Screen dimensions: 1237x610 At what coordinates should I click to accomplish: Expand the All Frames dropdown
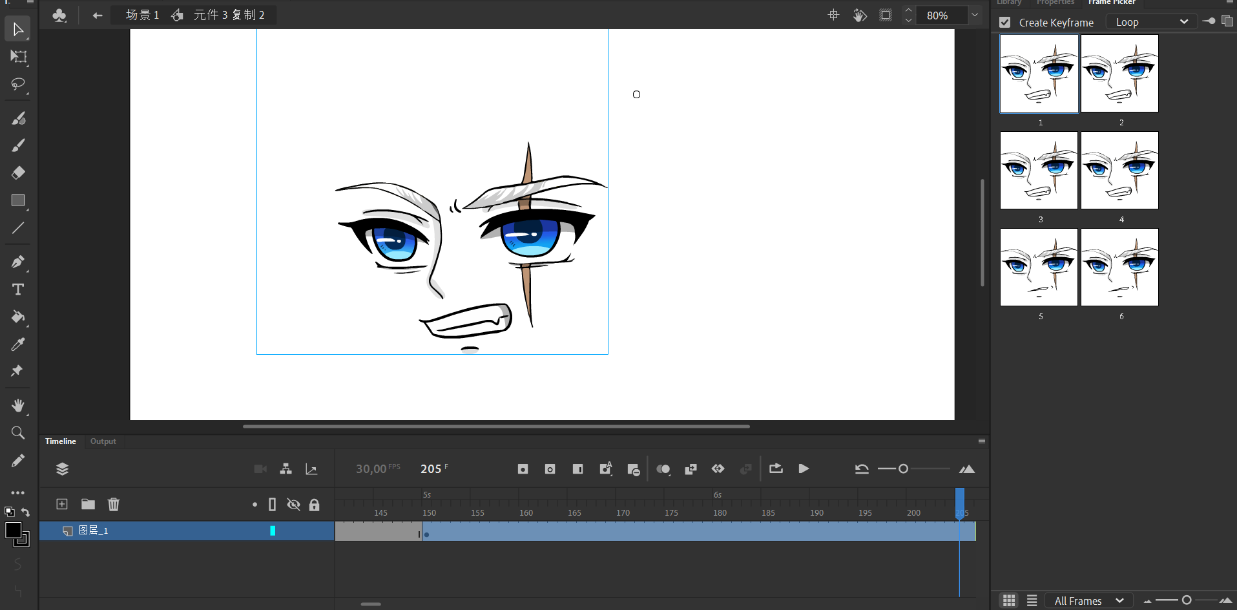1089,601
